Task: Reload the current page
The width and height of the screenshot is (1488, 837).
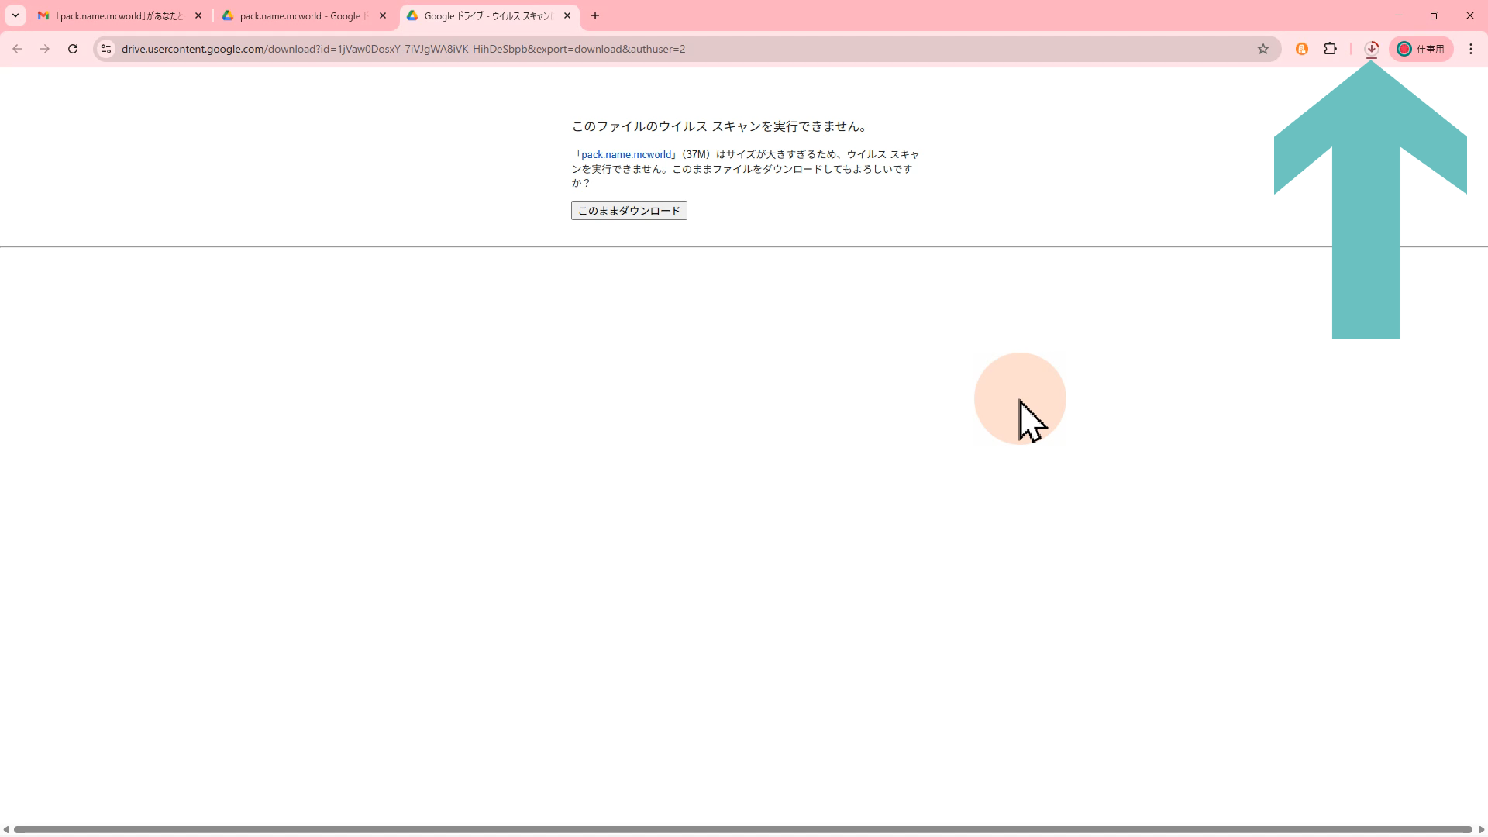Action: coord(73,49)
